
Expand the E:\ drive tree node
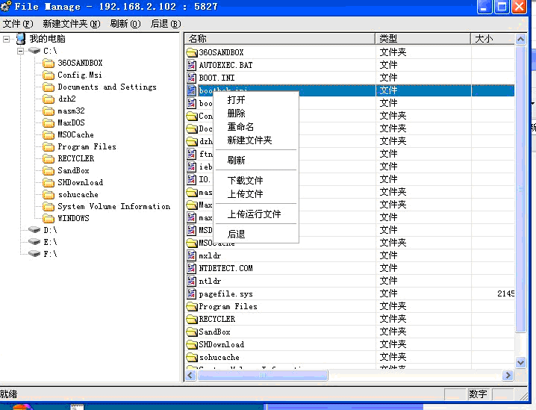point(20,242)
